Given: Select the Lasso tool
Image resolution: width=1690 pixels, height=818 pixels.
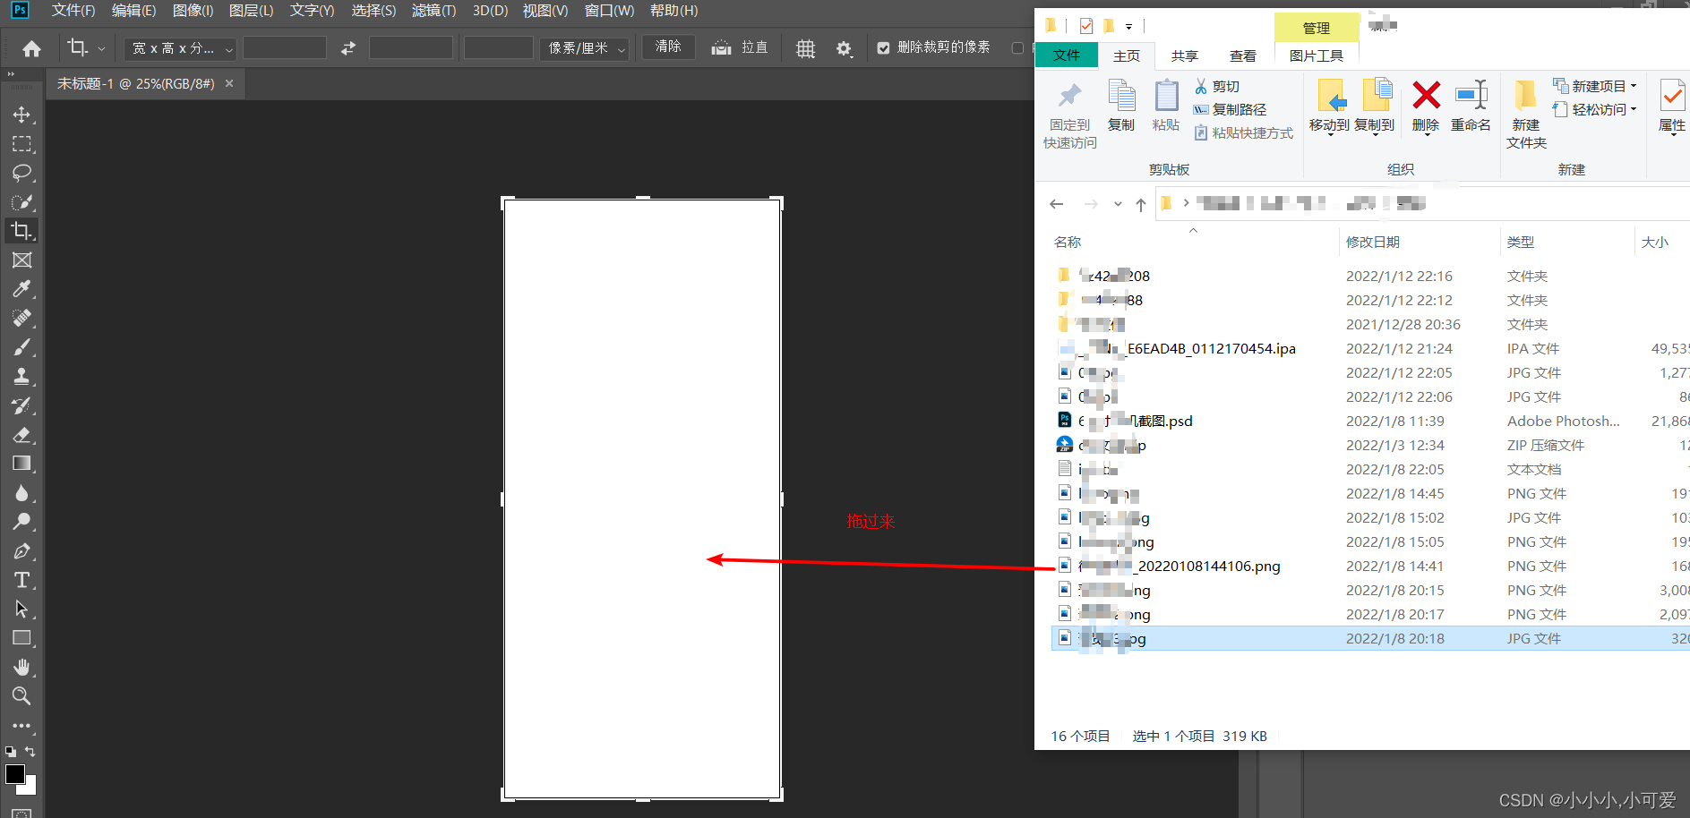Looking at the screenshot, I should 21,173.
